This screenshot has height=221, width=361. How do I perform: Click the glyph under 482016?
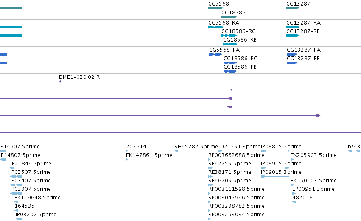coord(294,202)
